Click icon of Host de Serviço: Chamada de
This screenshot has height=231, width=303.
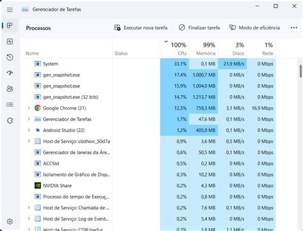38,207
